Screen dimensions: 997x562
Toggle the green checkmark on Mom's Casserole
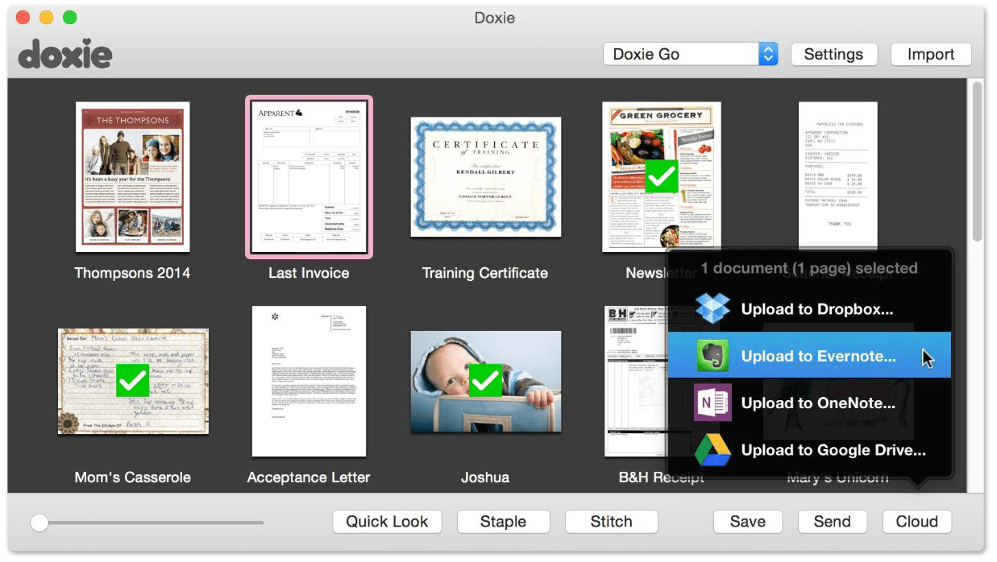pos(132,379)
